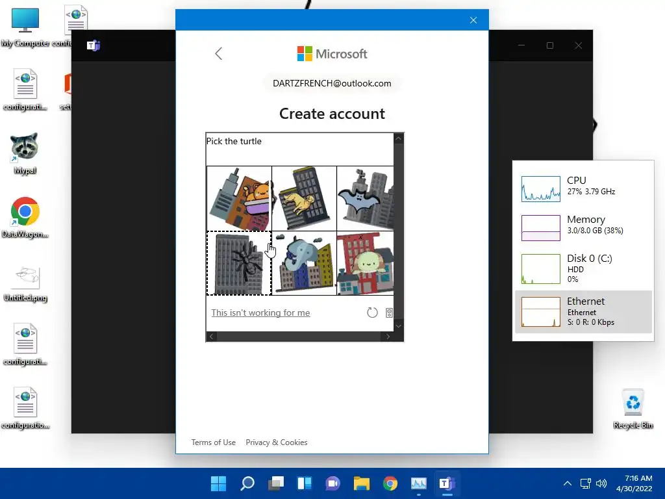Viewport: 665px width, 499px height.
Task: Maximize the background Teams window
Action: pos(550,45)
